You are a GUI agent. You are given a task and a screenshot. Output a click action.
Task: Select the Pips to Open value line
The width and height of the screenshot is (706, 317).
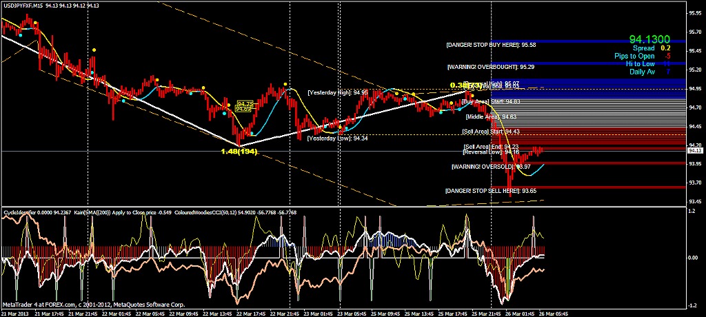pyautogui.click(x=643, y=56)
